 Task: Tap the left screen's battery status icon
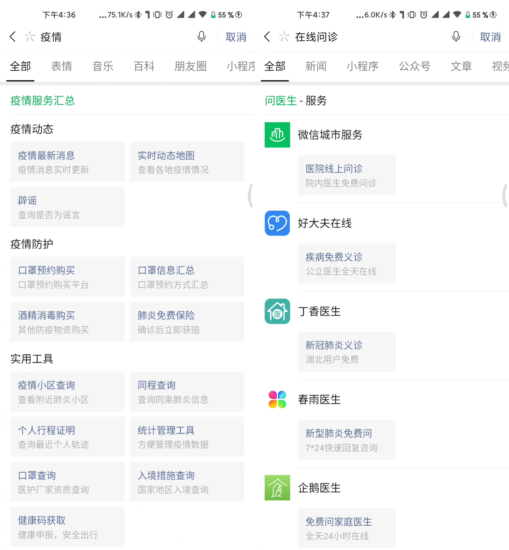click(x=213, y=15)
